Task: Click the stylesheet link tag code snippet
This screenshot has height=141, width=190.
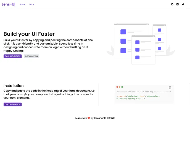Action: [x=138, y=97]
